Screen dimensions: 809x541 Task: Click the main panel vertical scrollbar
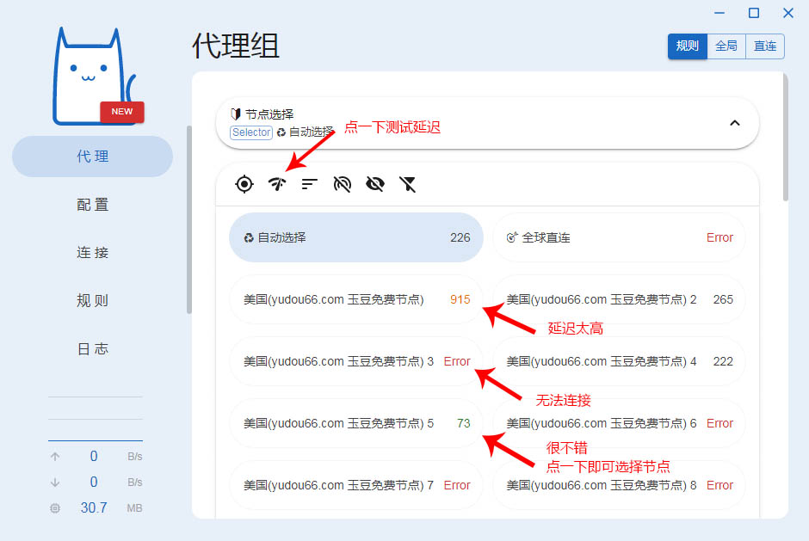[x=784, y=138]
